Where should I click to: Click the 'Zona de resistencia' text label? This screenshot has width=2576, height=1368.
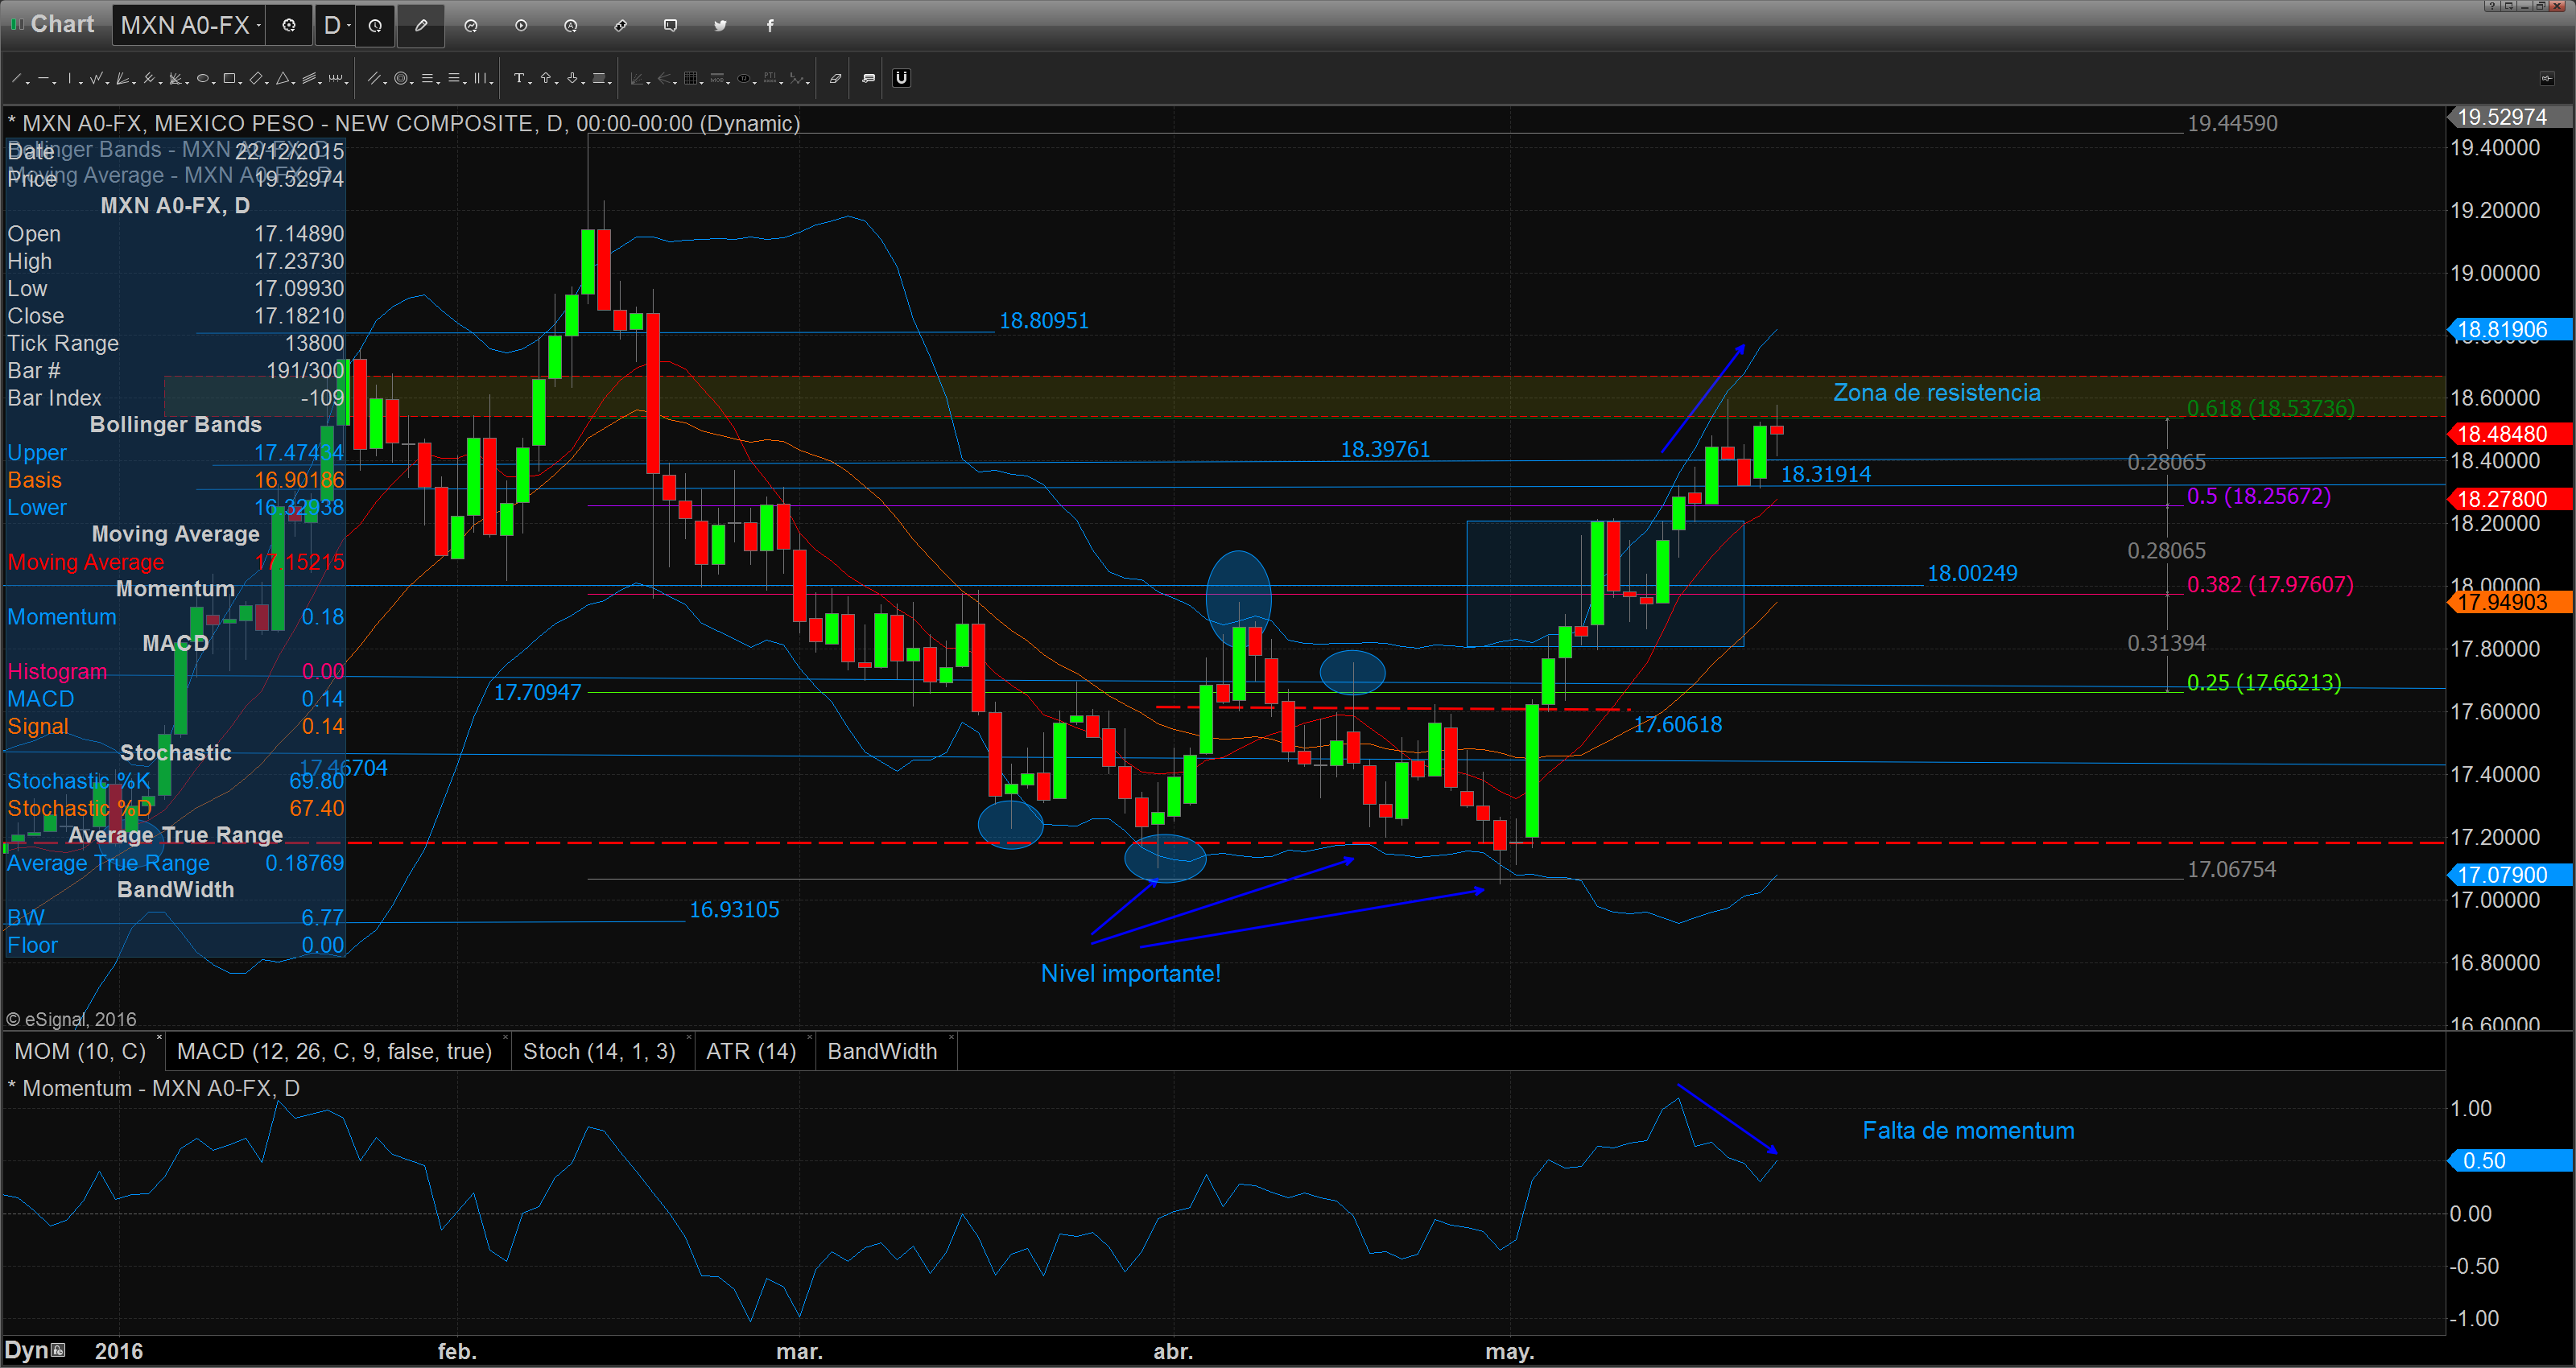pyautogui.click(x=1936, y=392)
